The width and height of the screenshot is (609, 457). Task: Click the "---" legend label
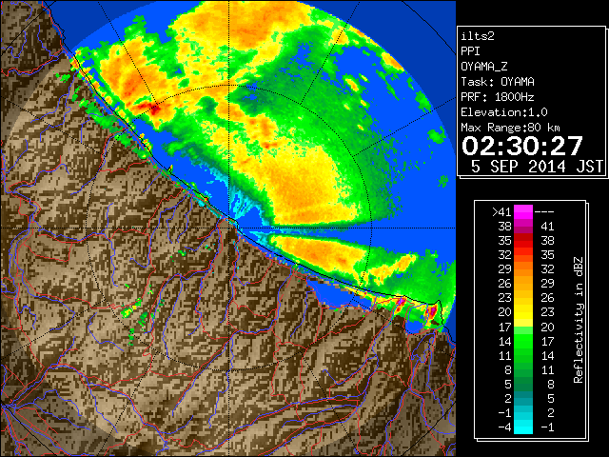(x=544, y=212)
